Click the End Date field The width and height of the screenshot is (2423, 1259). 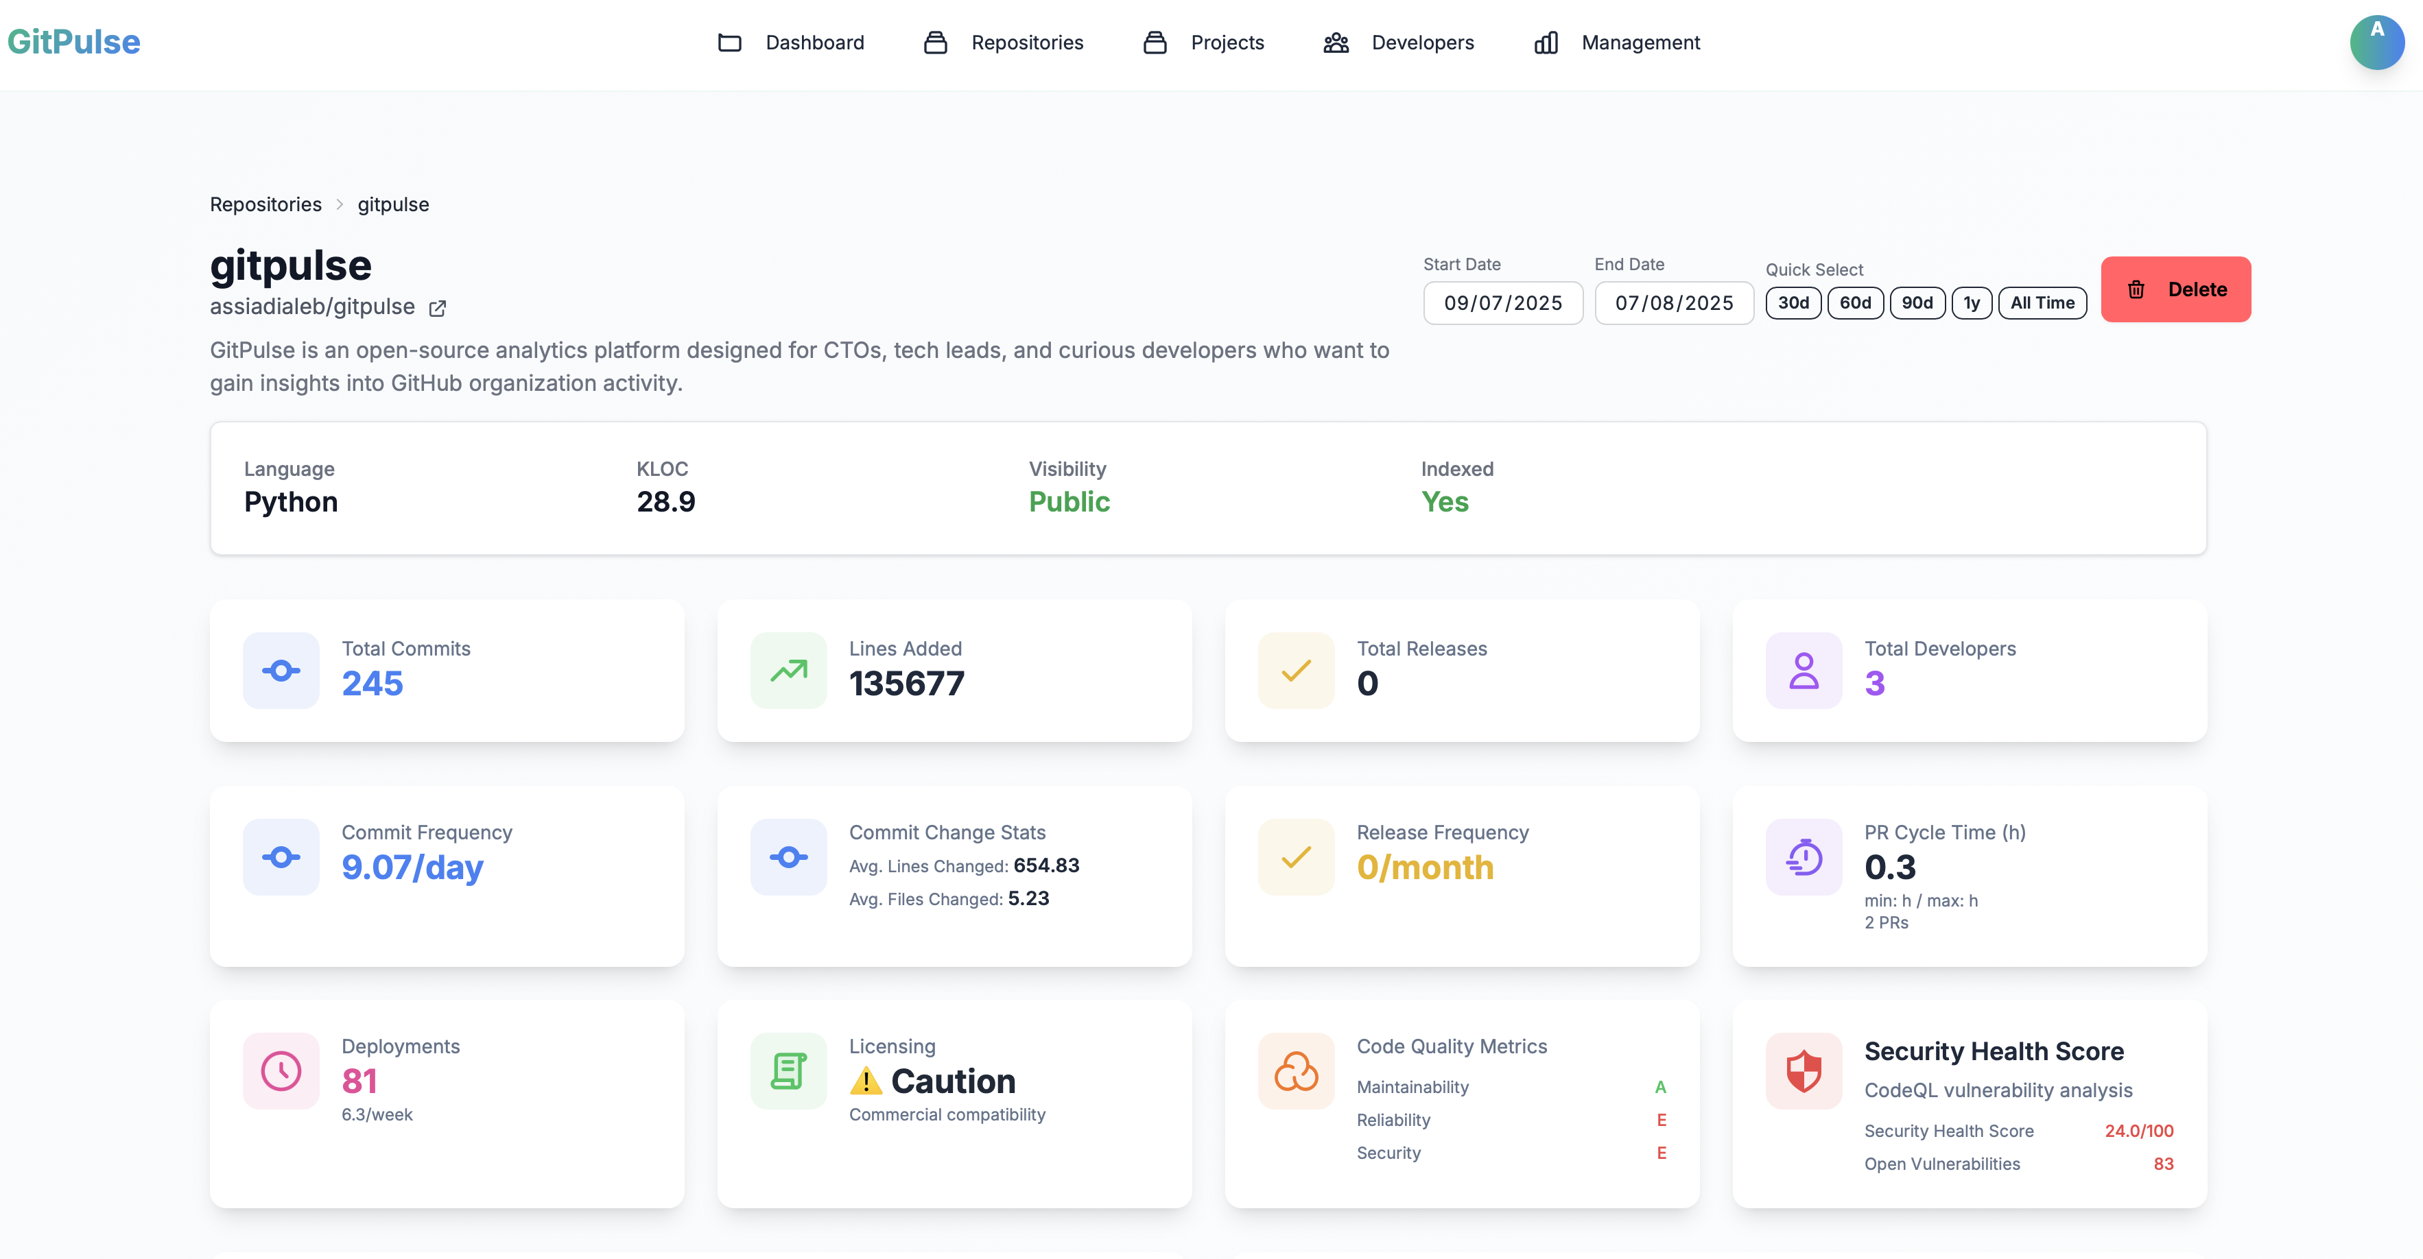1673,303
